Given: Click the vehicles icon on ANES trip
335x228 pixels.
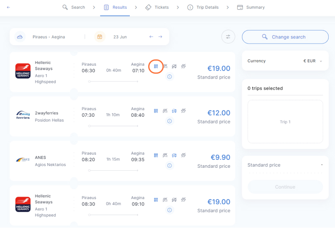Looking at the screenshot, I should click(174, 155).
